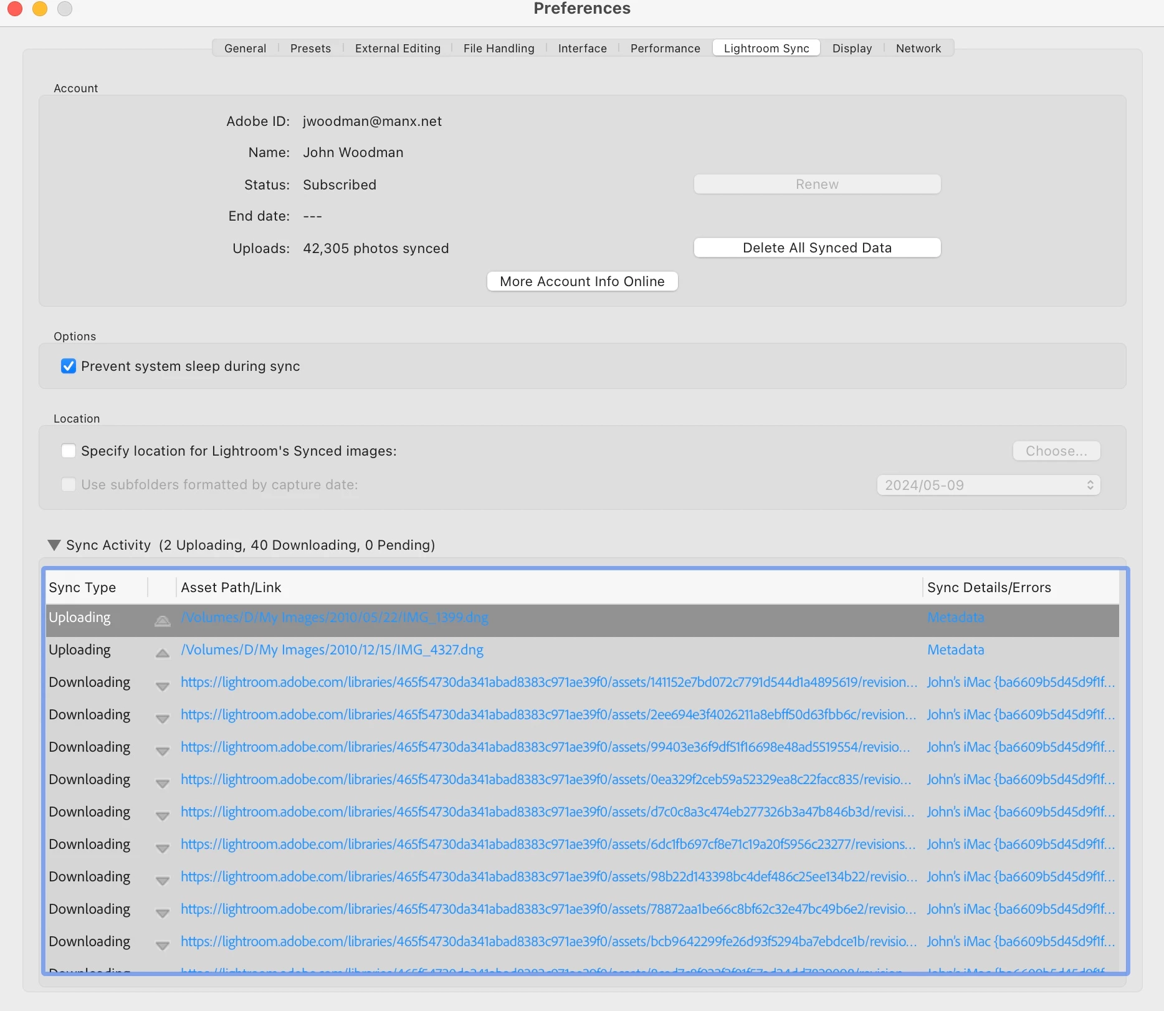Screen dimensions: 1164x1011
Task: Open the File Handling tab
Action: (499, 48)
